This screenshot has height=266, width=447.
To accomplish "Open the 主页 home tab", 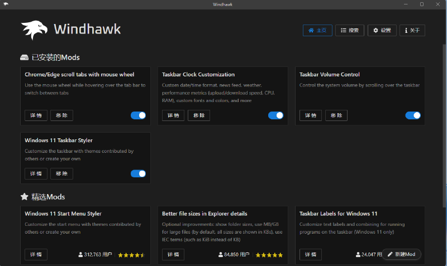I will (x=317, y=30).
